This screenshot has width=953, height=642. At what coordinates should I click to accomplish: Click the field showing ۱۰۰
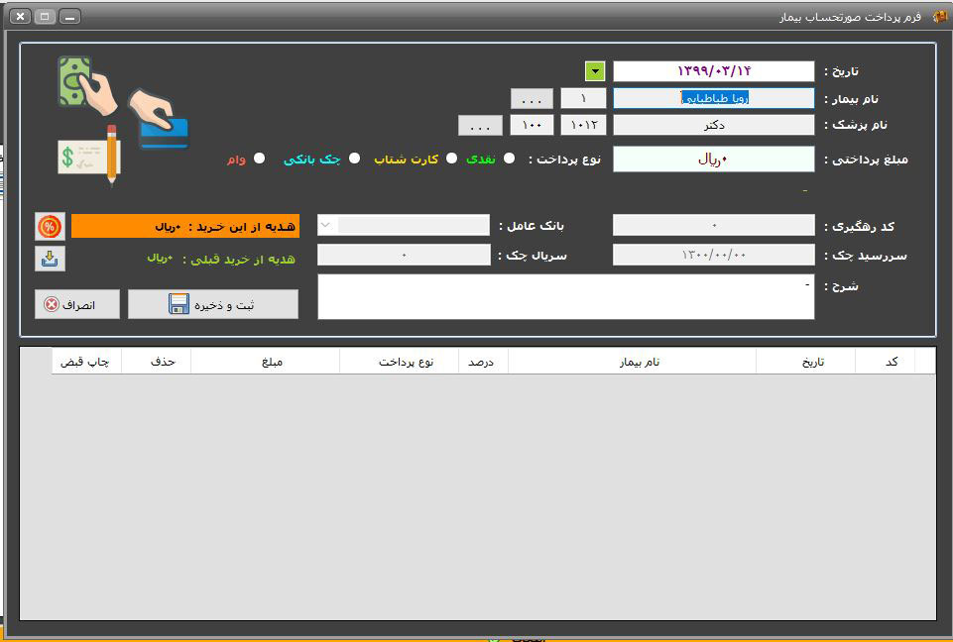pyautogui.click(x=532, y=125)
